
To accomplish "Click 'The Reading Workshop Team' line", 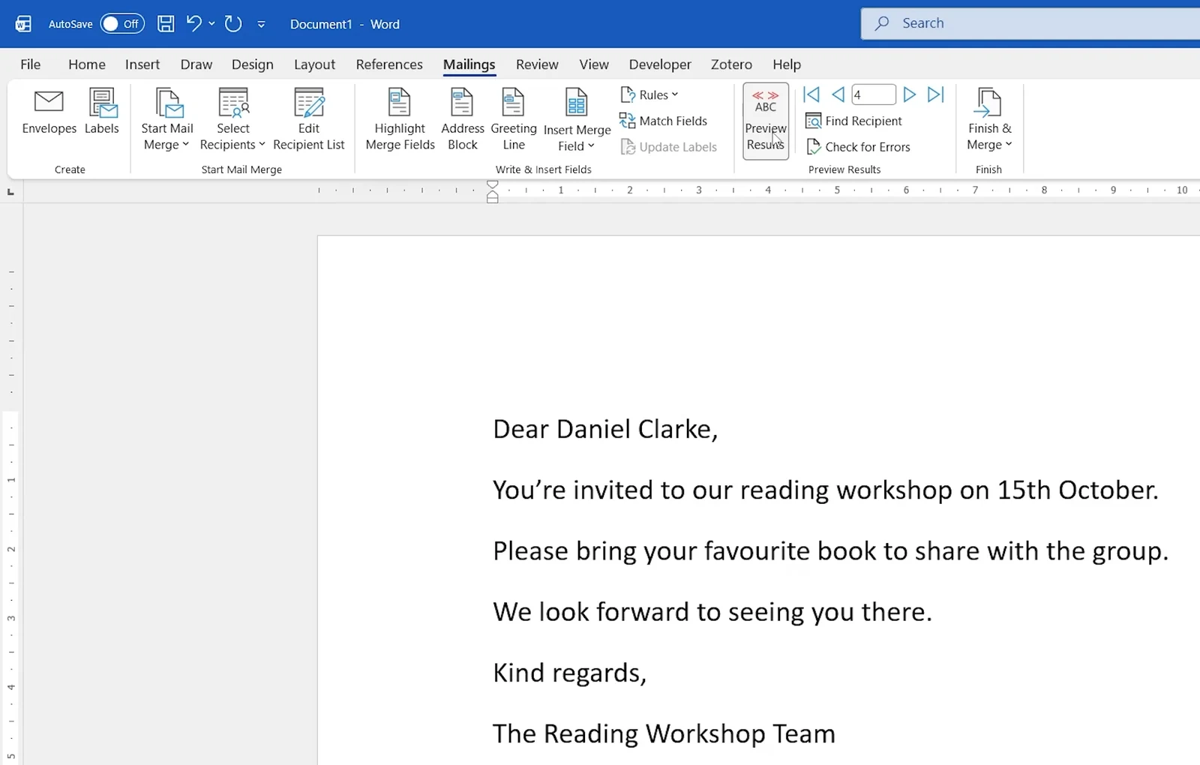I will [x=664, y=733].
